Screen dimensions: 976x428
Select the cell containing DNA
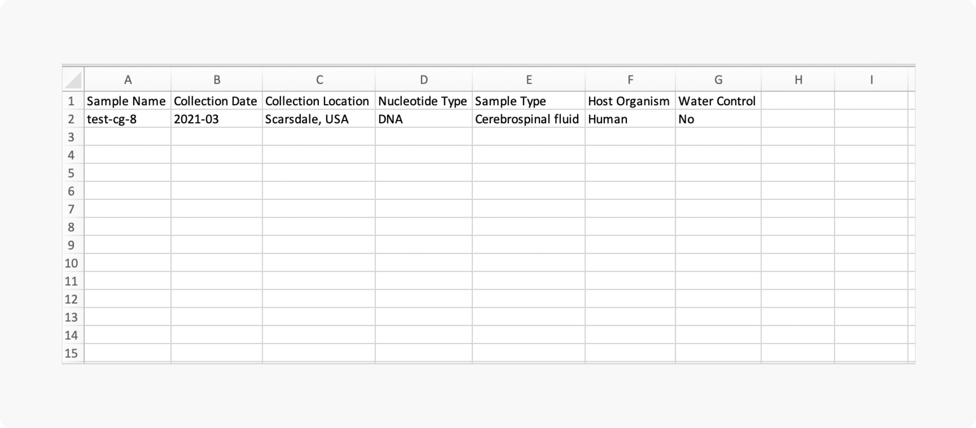tap(424, 119)
